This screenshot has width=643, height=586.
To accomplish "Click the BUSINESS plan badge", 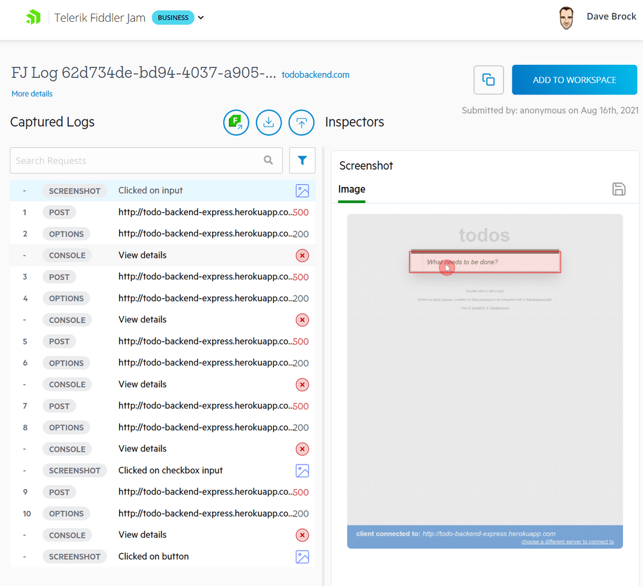I will [173, 17].
